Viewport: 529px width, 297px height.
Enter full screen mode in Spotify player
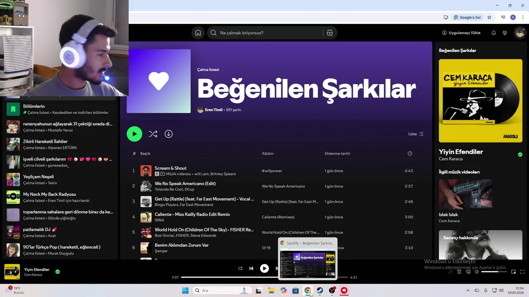(522, 272)
